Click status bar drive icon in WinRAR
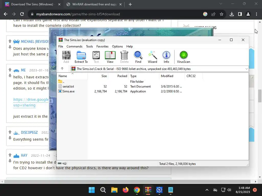This screenshot has height=196, width=262. (x=60, y=163)
